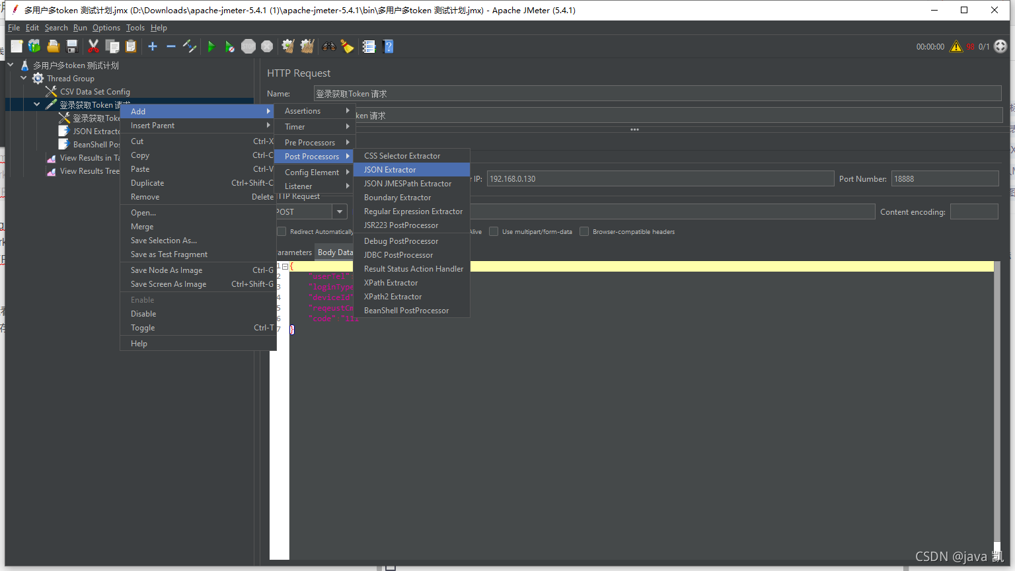Open Search with binoculars icon
This screenshot has width=1015, height=571.
coord(328,46)
